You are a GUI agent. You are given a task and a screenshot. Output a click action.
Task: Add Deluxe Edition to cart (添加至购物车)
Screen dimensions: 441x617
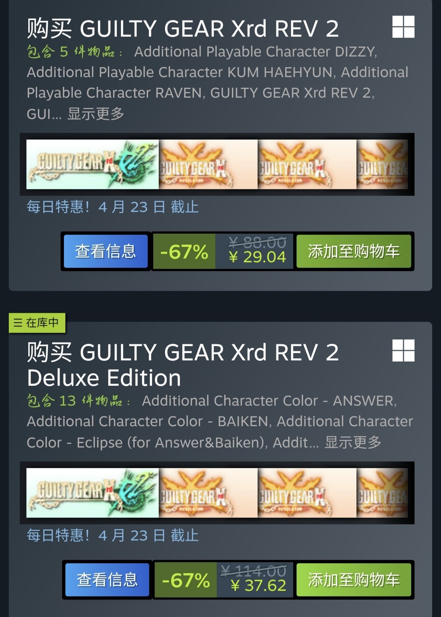click(x=354, y=580)
